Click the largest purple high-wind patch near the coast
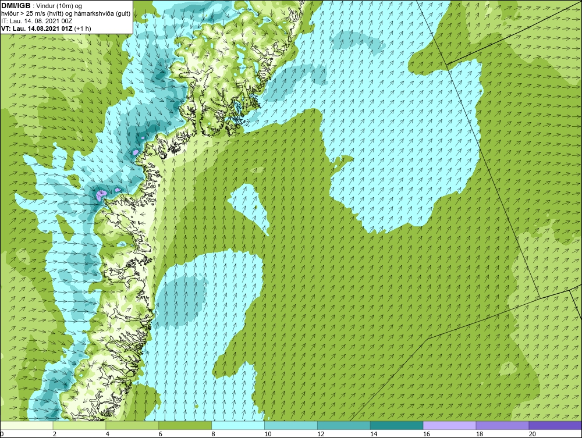Screen dimensions: 582x438 coord(101,195)
